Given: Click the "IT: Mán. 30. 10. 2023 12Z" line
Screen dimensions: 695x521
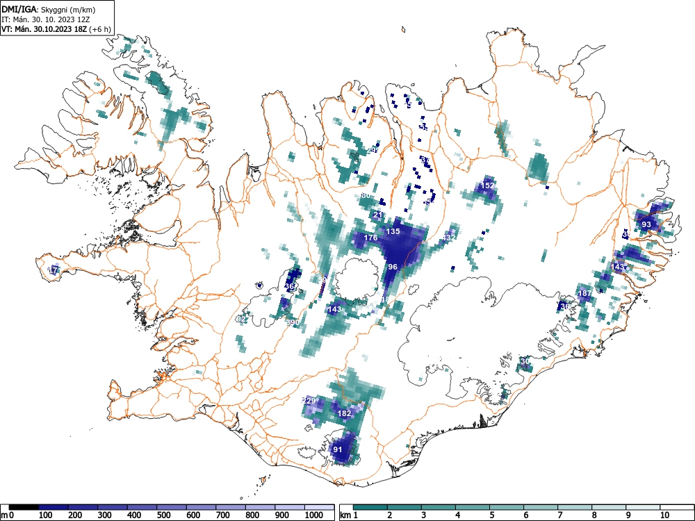Looking at the screenshot, I should click(x=45, y=19).
